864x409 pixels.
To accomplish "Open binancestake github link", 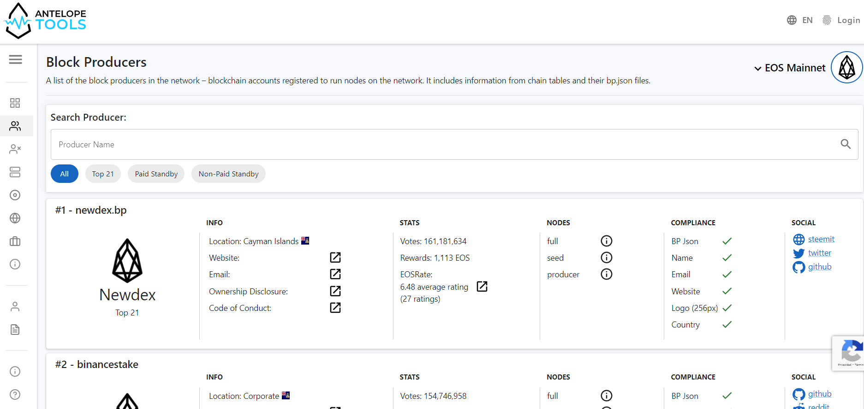I will coord(820,394).
